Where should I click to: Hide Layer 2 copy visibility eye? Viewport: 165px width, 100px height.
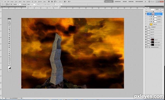tap(146, 42)
